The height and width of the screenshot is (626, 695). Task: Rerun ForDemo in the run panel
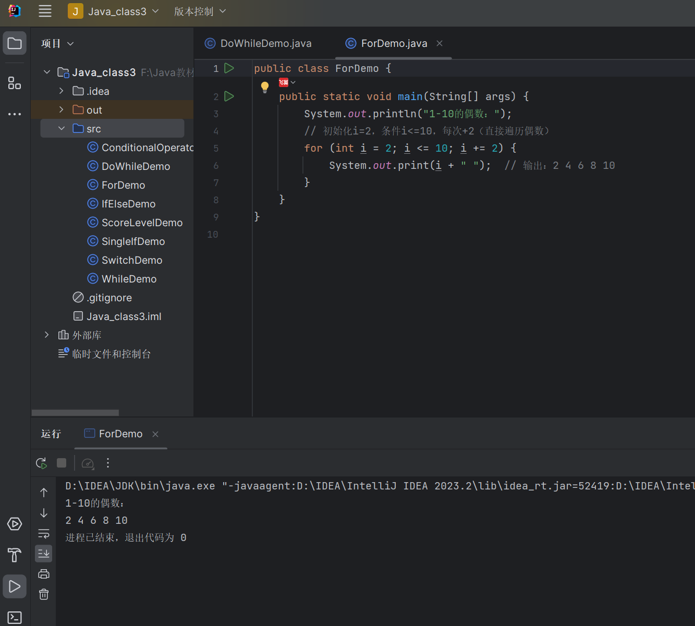pyautogui.click(x=41, y=463)
